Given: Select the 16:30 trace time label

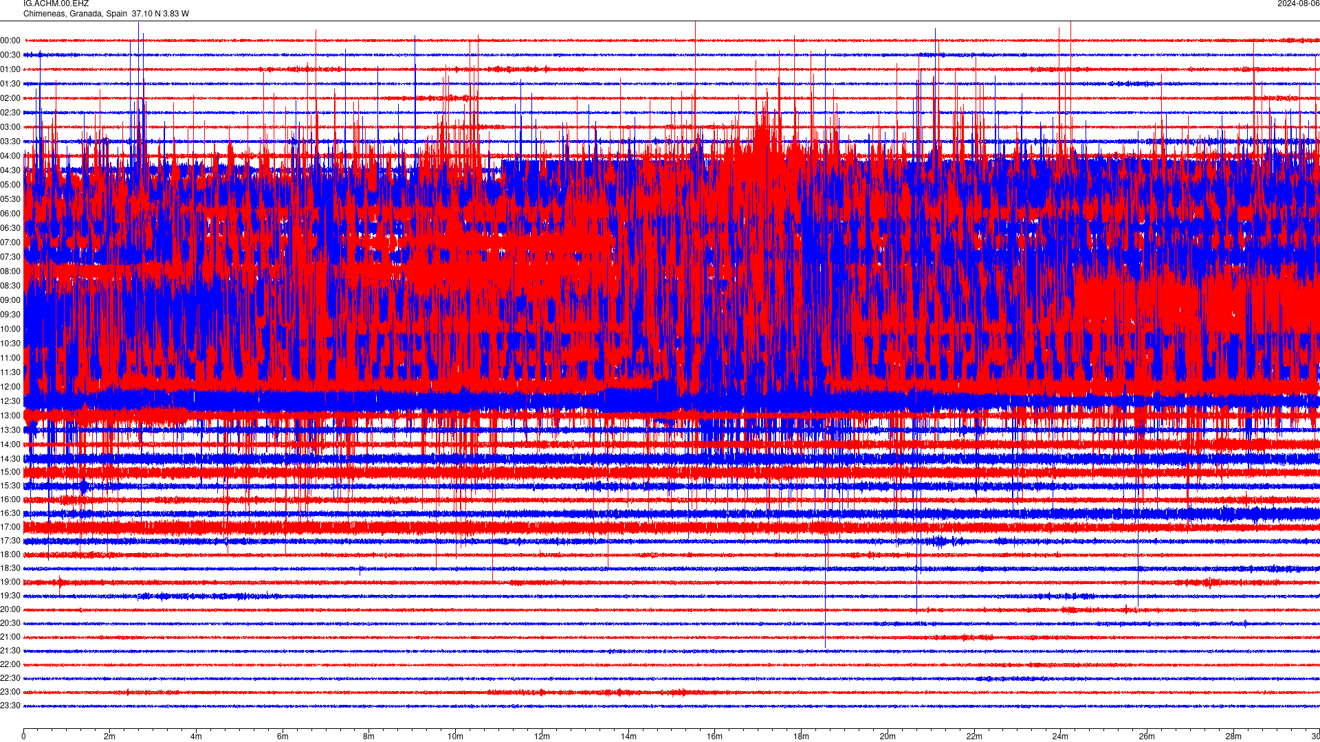Looking at the screenshot, I should 10,513.
